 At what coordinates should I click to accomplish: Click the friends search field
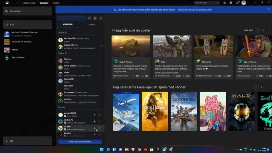click(72, 18)
